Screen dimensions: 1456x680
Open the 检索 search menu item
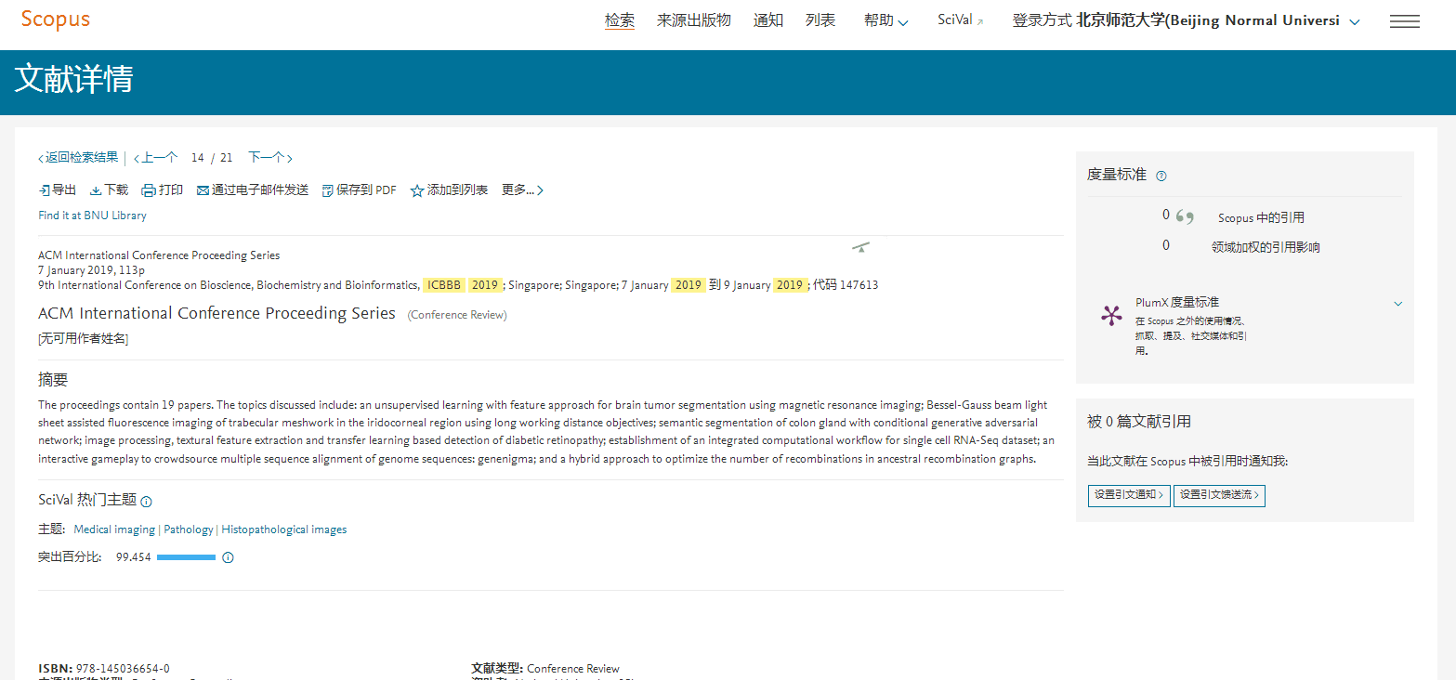pyautogui.click(x=620, y=20)
